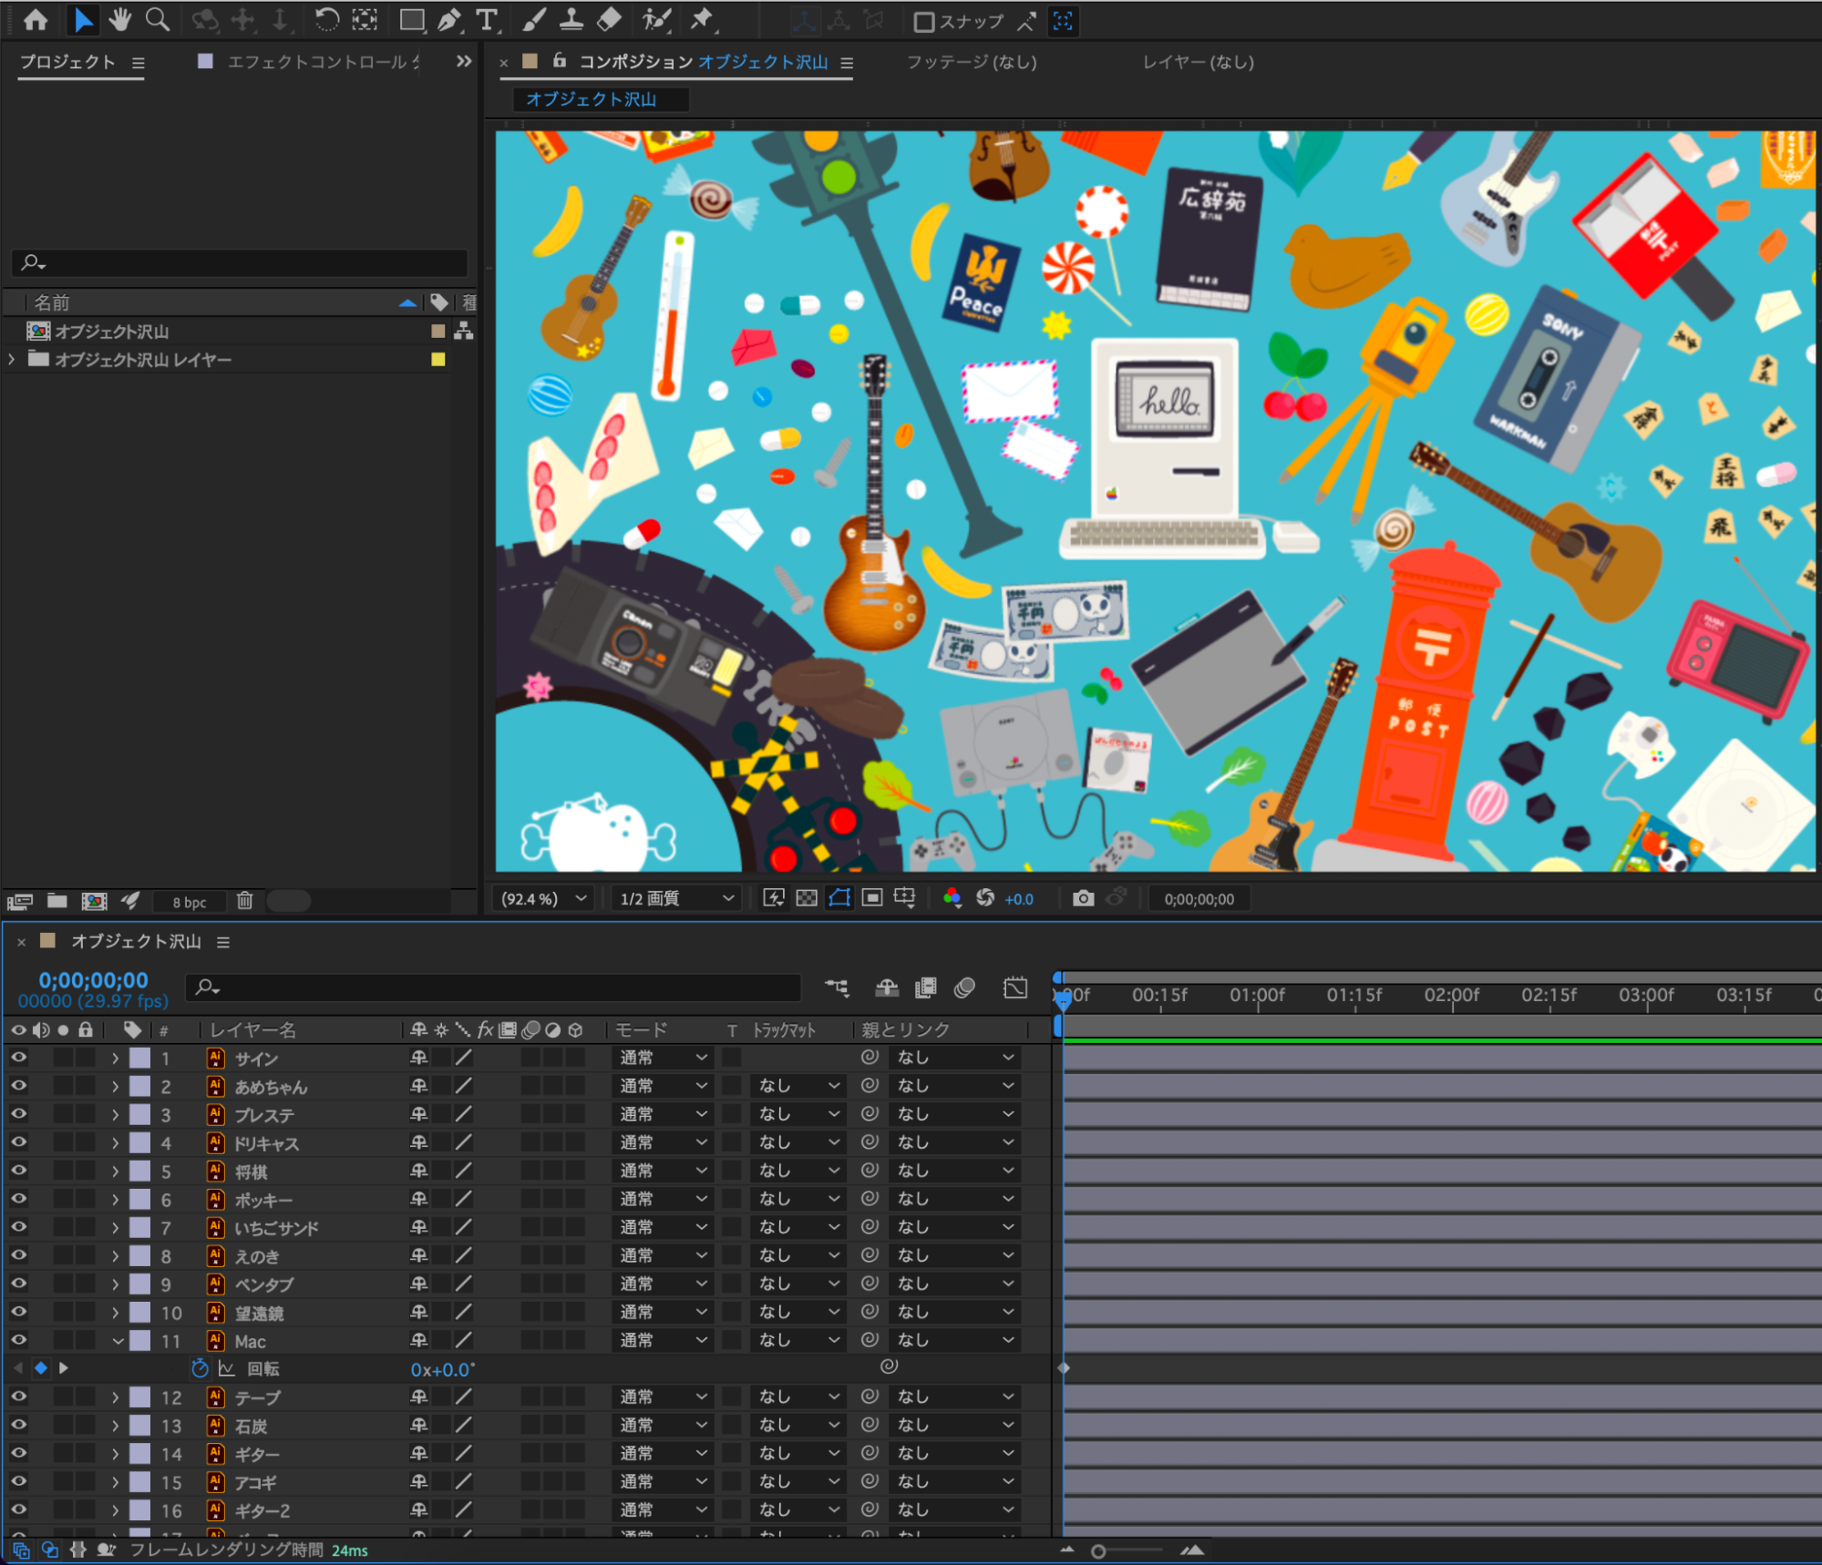
Task: Hide the サイン layer with eye icon
Action: point(18,1058)
